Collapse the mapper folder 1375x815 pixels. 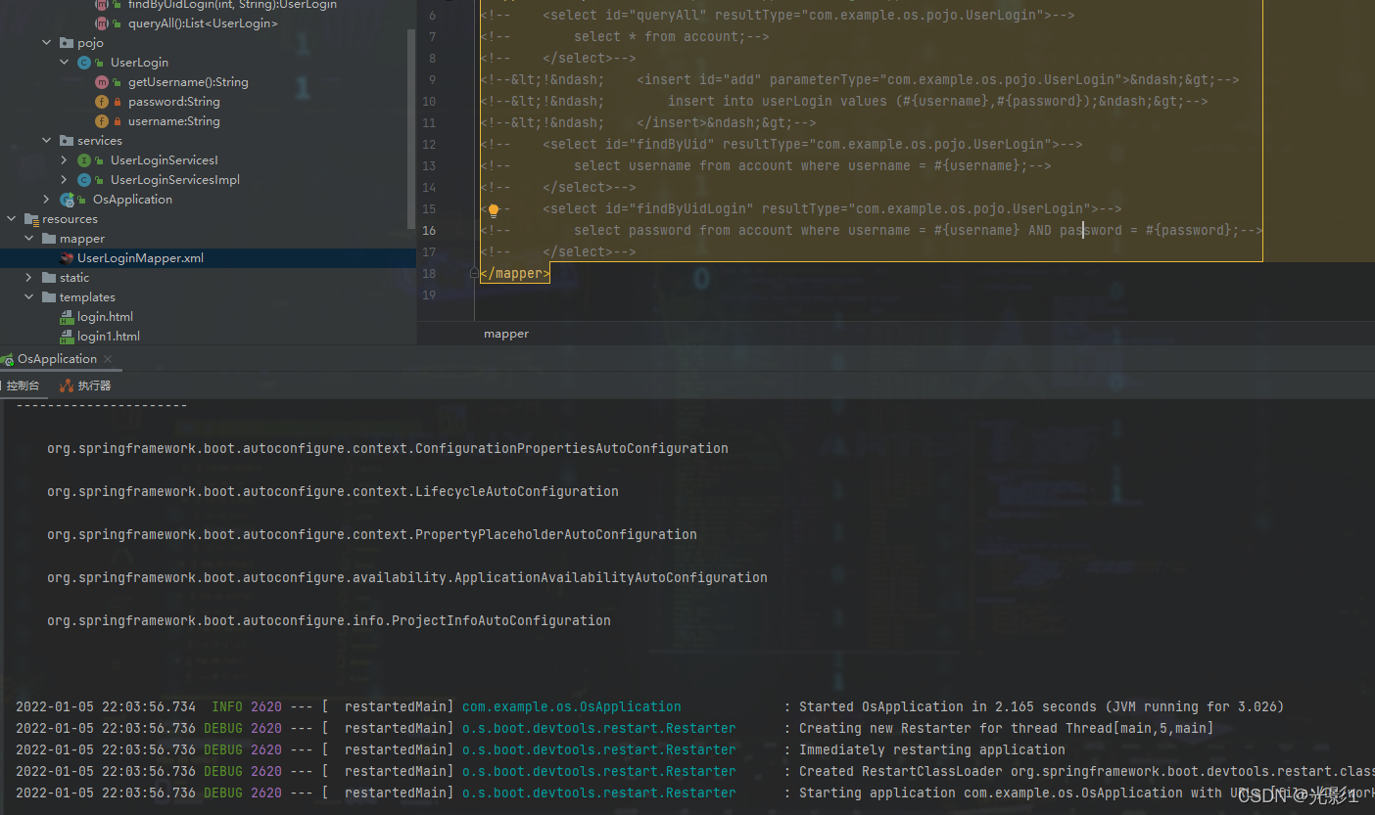pos(29,239)
